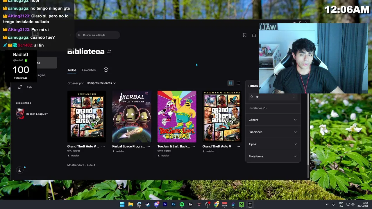Image resolution: width=372 pixels, height=209 pixels.
Task: Open options menu for ToeJam & Earl
Action: (x=193, y=147)
